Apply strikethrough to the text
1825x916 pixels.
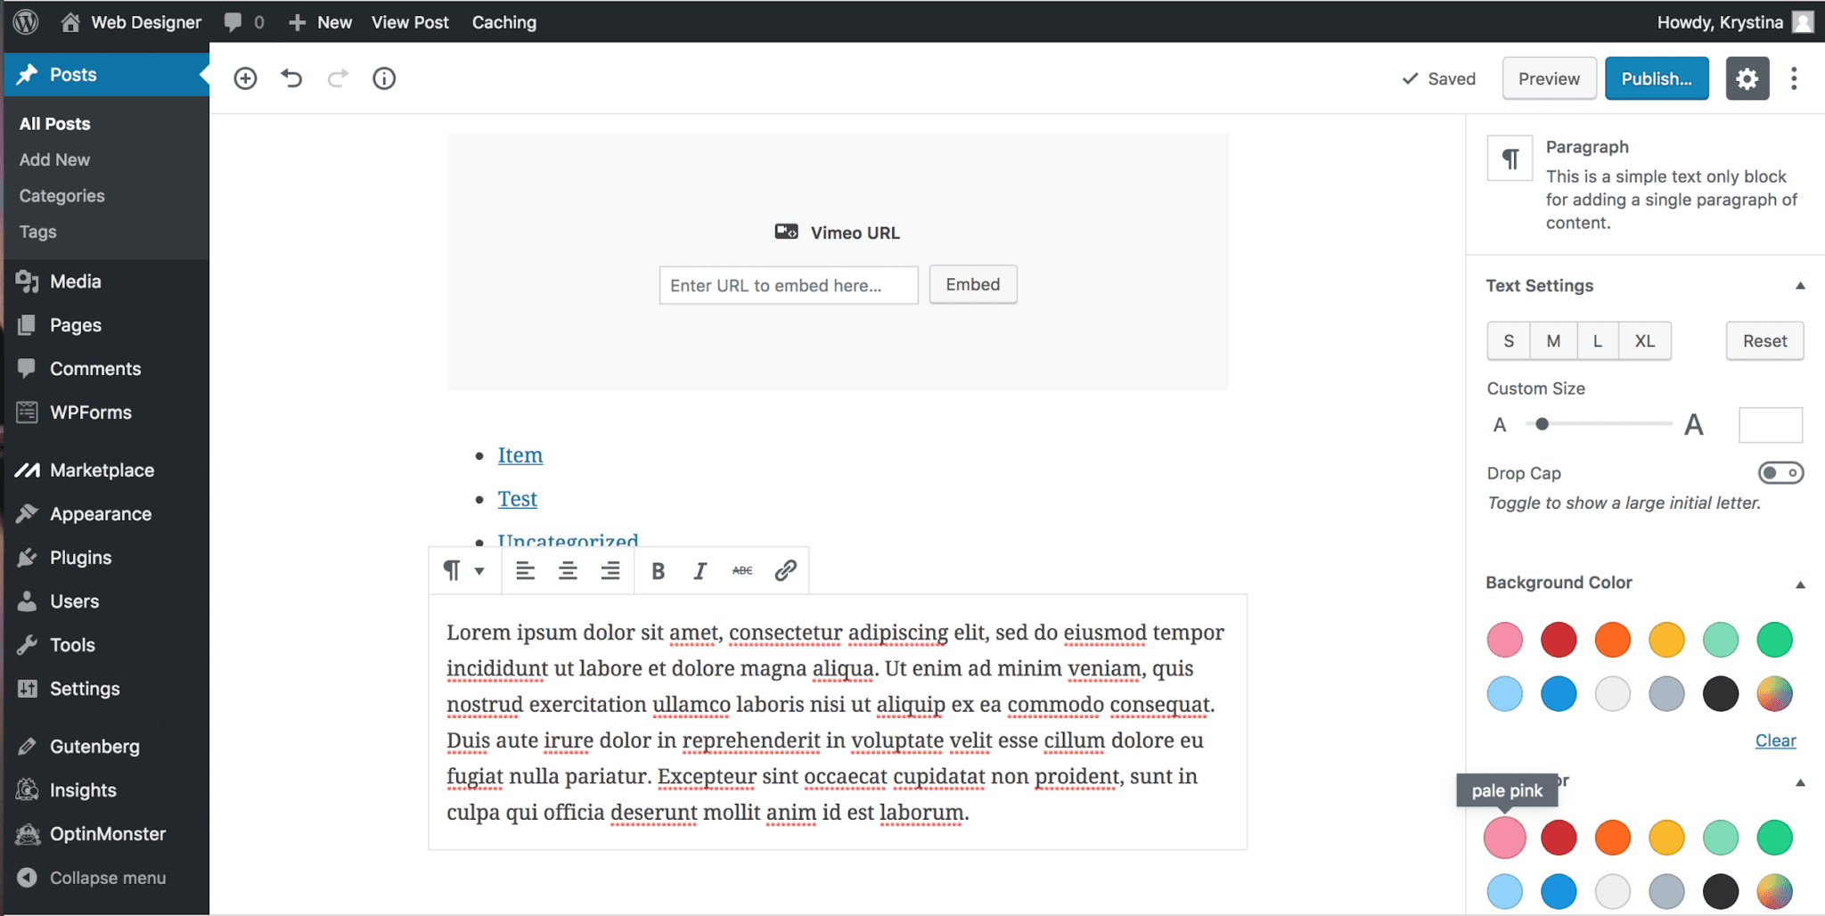pyautogui.click(x=742, y=570)
